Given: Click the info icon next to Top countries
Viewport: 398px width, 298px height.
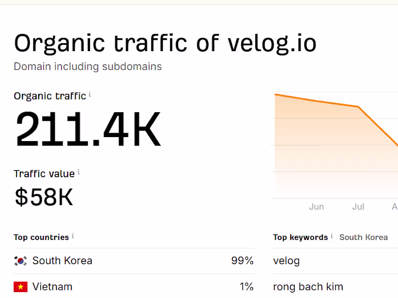Looking at the screenshot, I should pyautogui.click(x=73, y=236).
